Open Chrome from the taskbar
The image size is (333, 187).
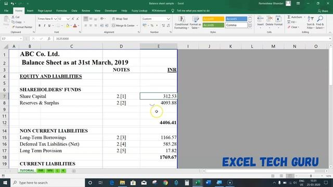tap(165, 182)
